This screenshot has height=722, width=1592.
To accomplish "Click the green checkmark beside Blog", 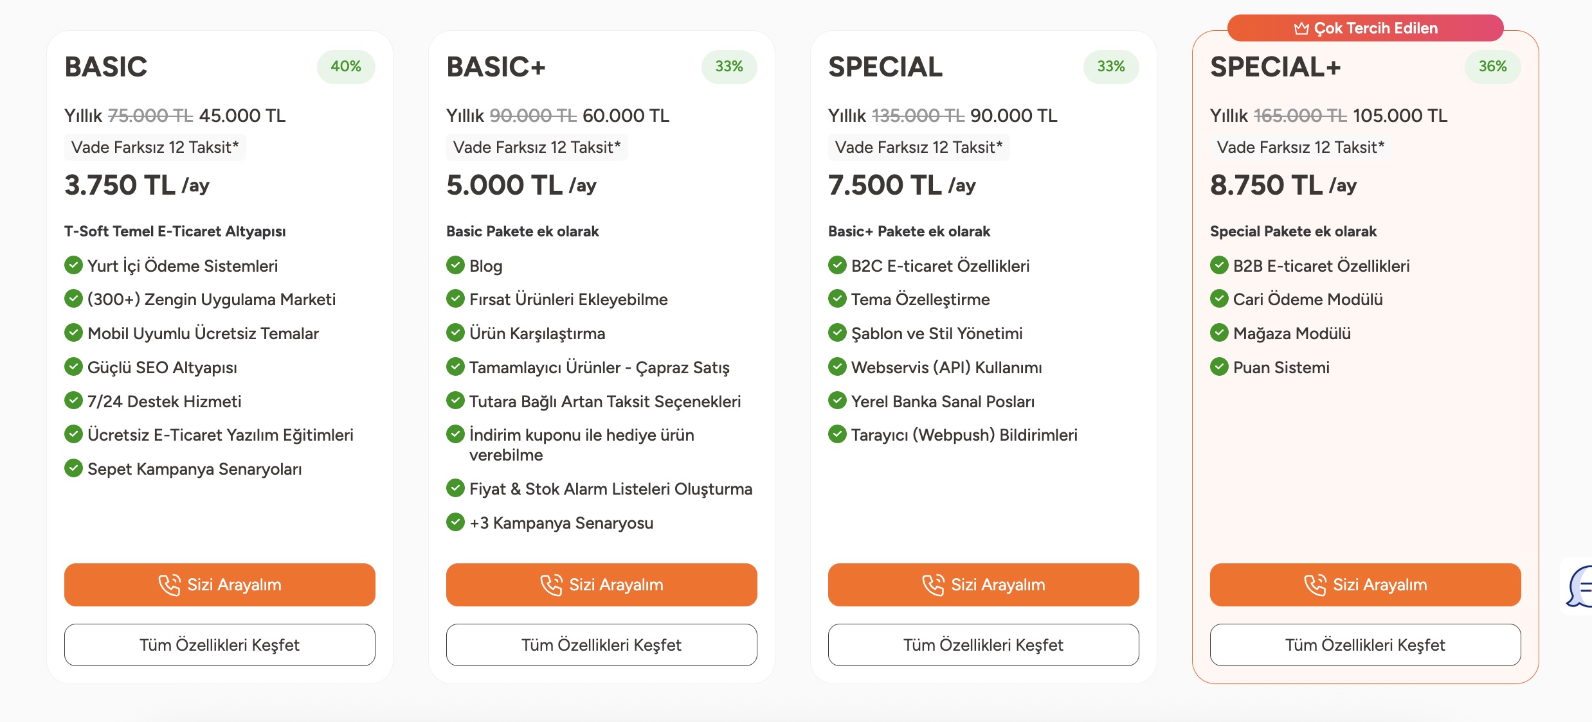I will (x=456, y=265).
